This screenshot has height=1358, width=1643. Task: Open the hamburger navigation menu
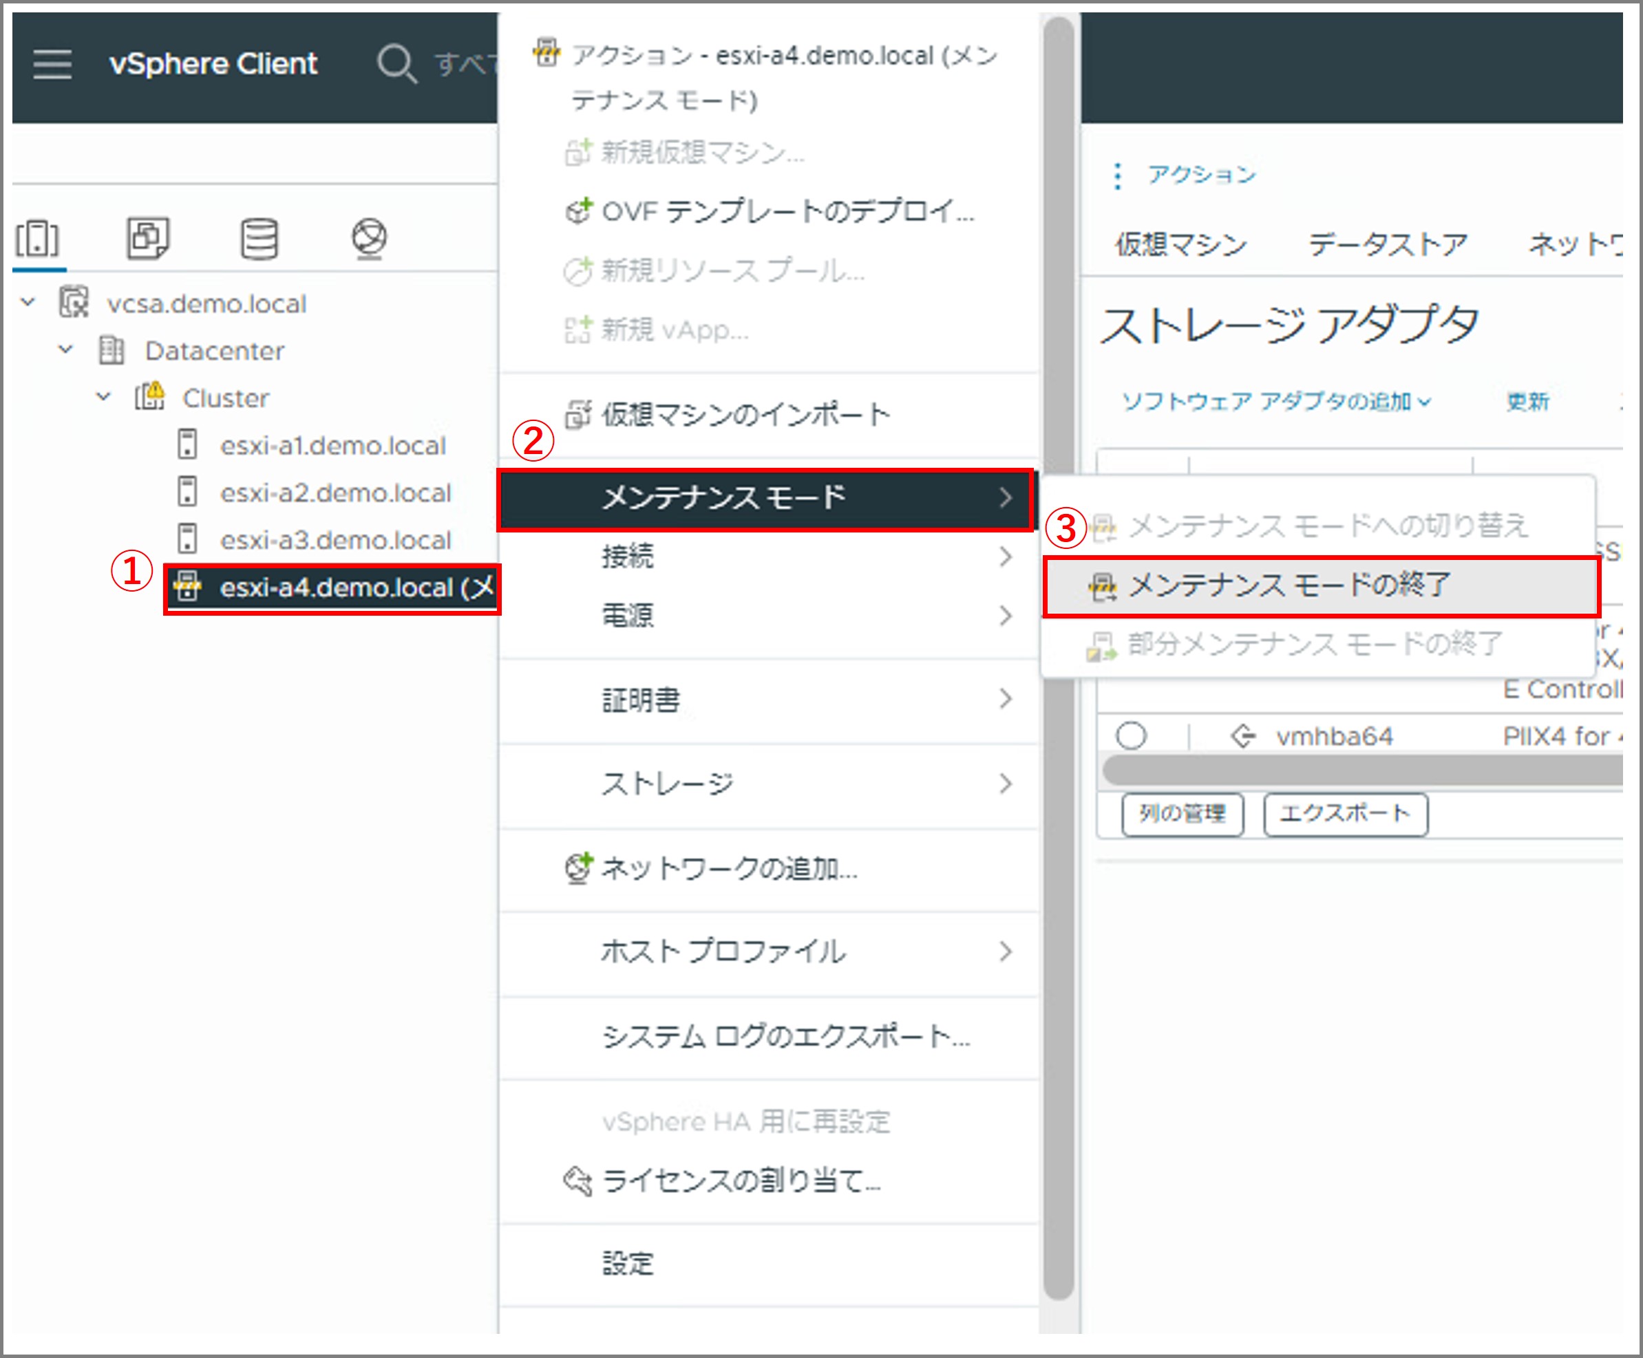pyautogui.click(x=52, y=63)
